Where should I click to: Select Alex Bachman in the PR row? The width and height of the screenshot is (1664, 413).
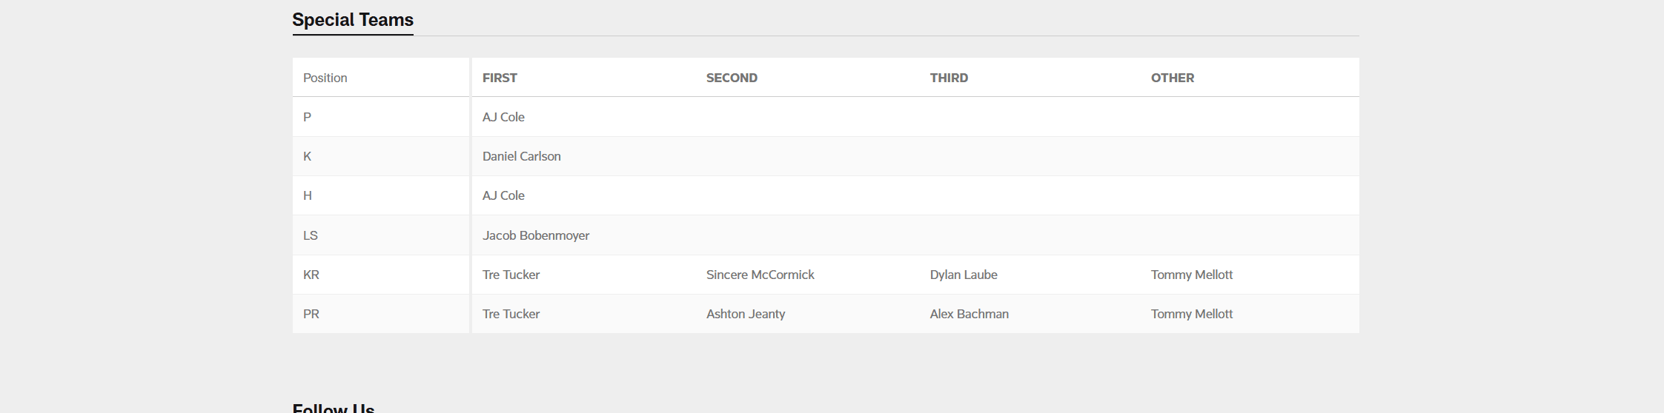969,314
